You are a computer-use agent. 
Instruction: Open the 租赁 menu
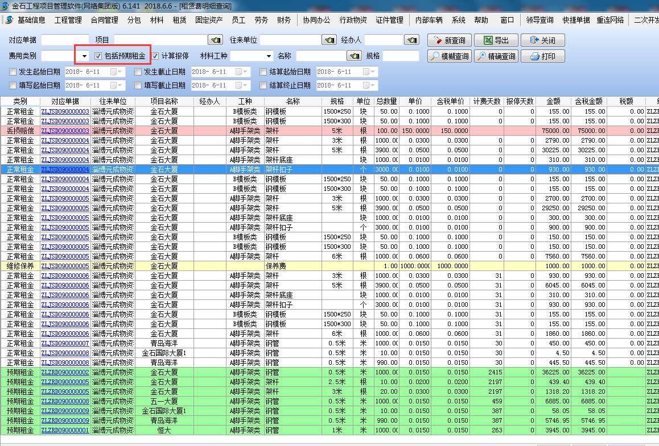point(179,20)
